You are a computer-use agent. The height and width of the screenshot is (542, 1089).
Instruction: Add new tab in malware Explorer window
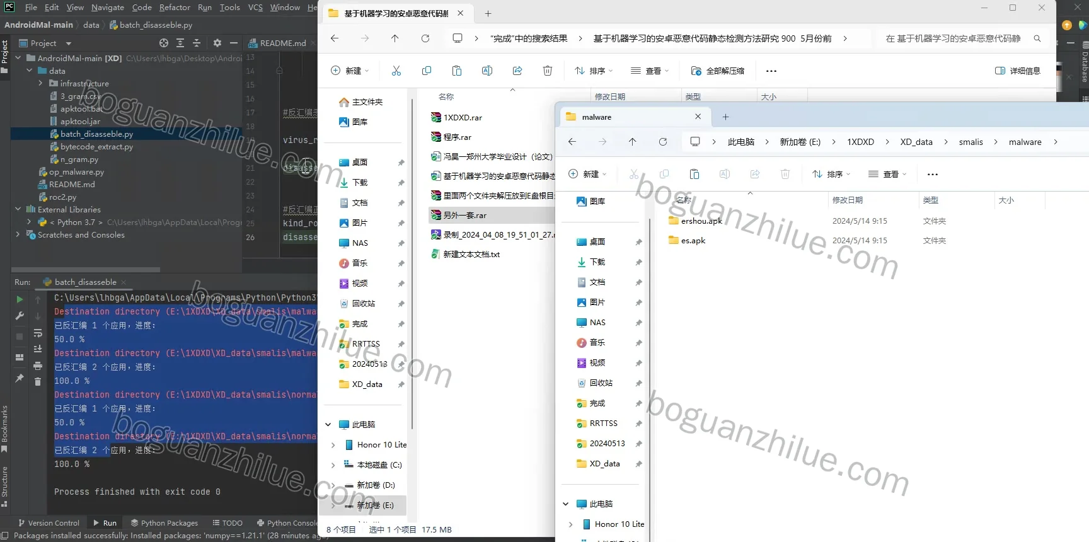coord(725,117)
